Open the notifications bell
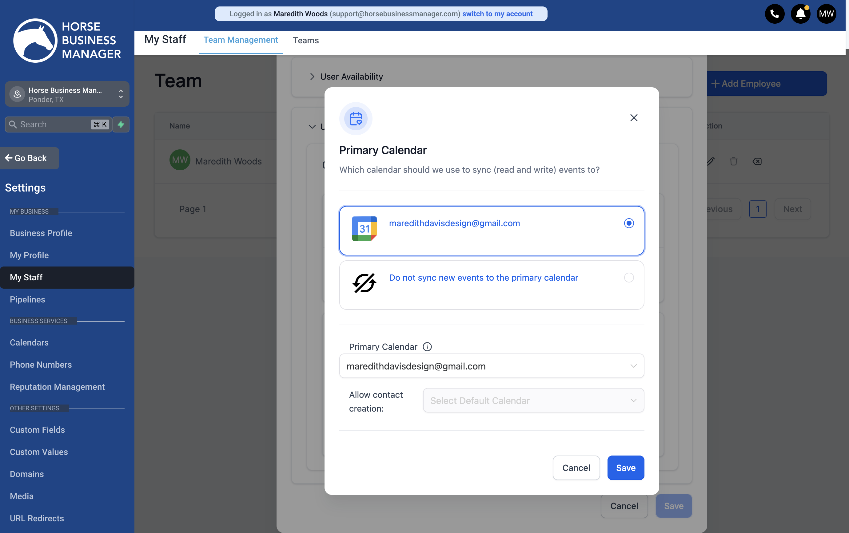This screenshot has width=849, height=533. click(x=800, y=14)
